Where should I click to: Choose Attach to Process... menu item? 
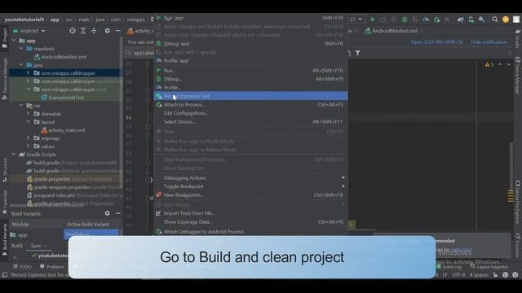(250, 105)
